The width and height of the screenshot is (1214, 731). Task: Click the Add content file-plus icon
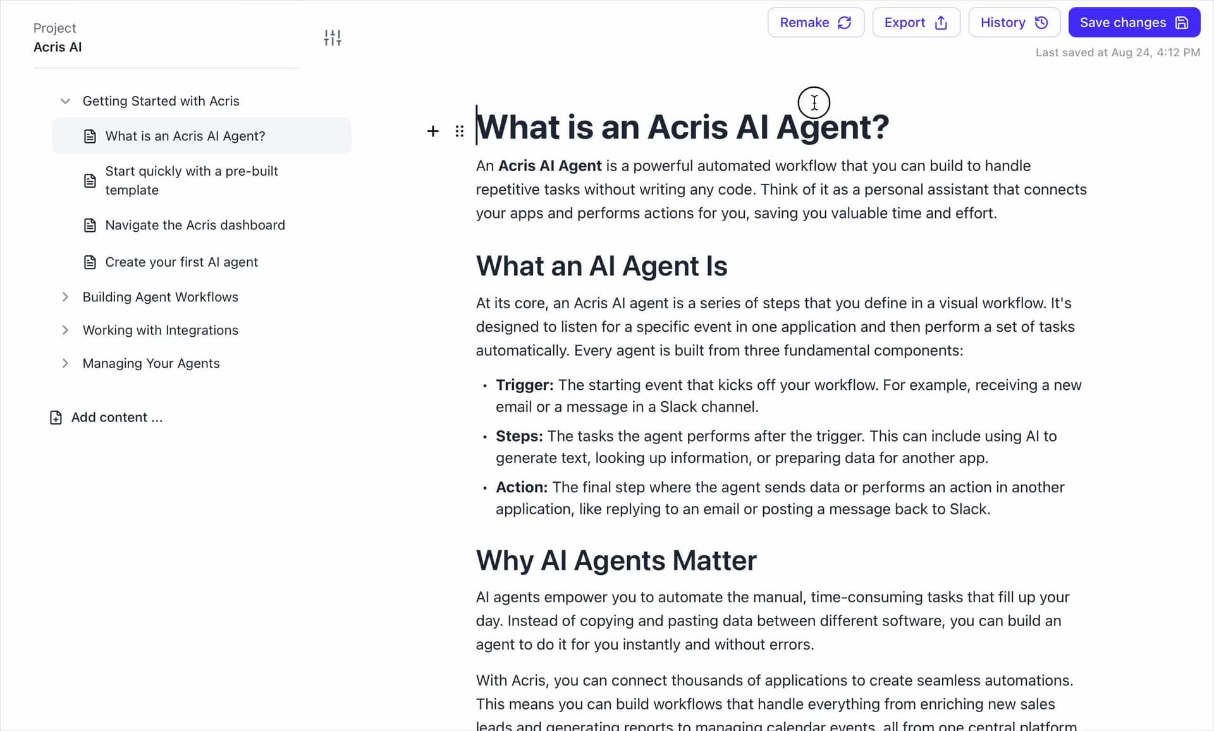(56, 418)
